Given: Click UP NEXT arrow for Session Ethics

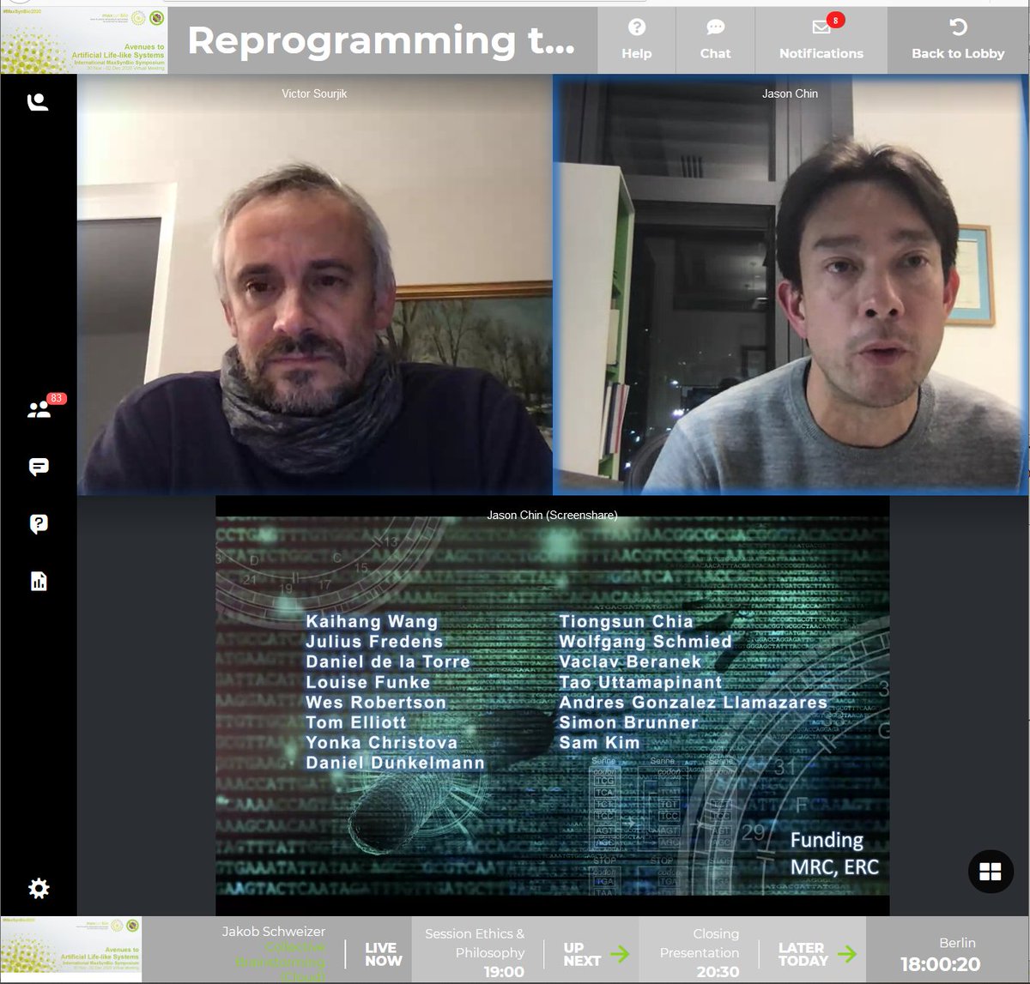Looking at the screenshot, I should pos(620,954).
